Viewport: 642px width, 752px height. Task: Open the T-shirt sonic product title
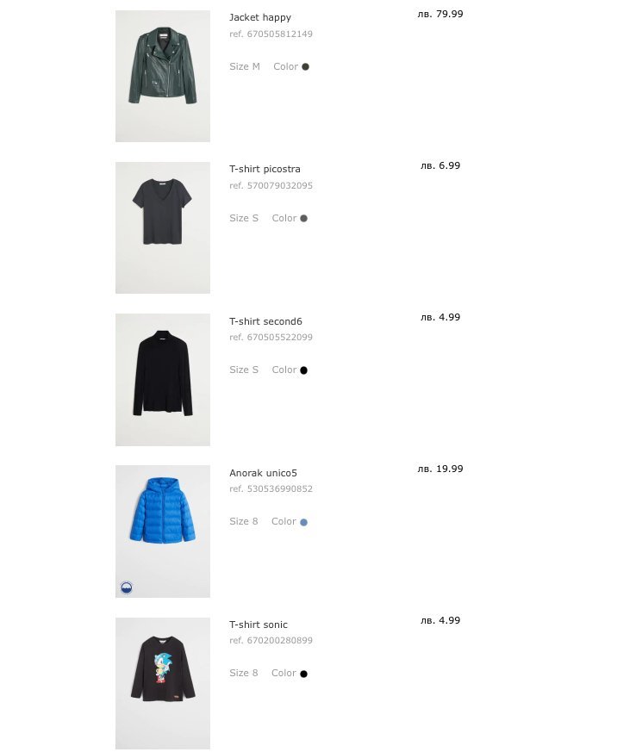pos(259,625)
